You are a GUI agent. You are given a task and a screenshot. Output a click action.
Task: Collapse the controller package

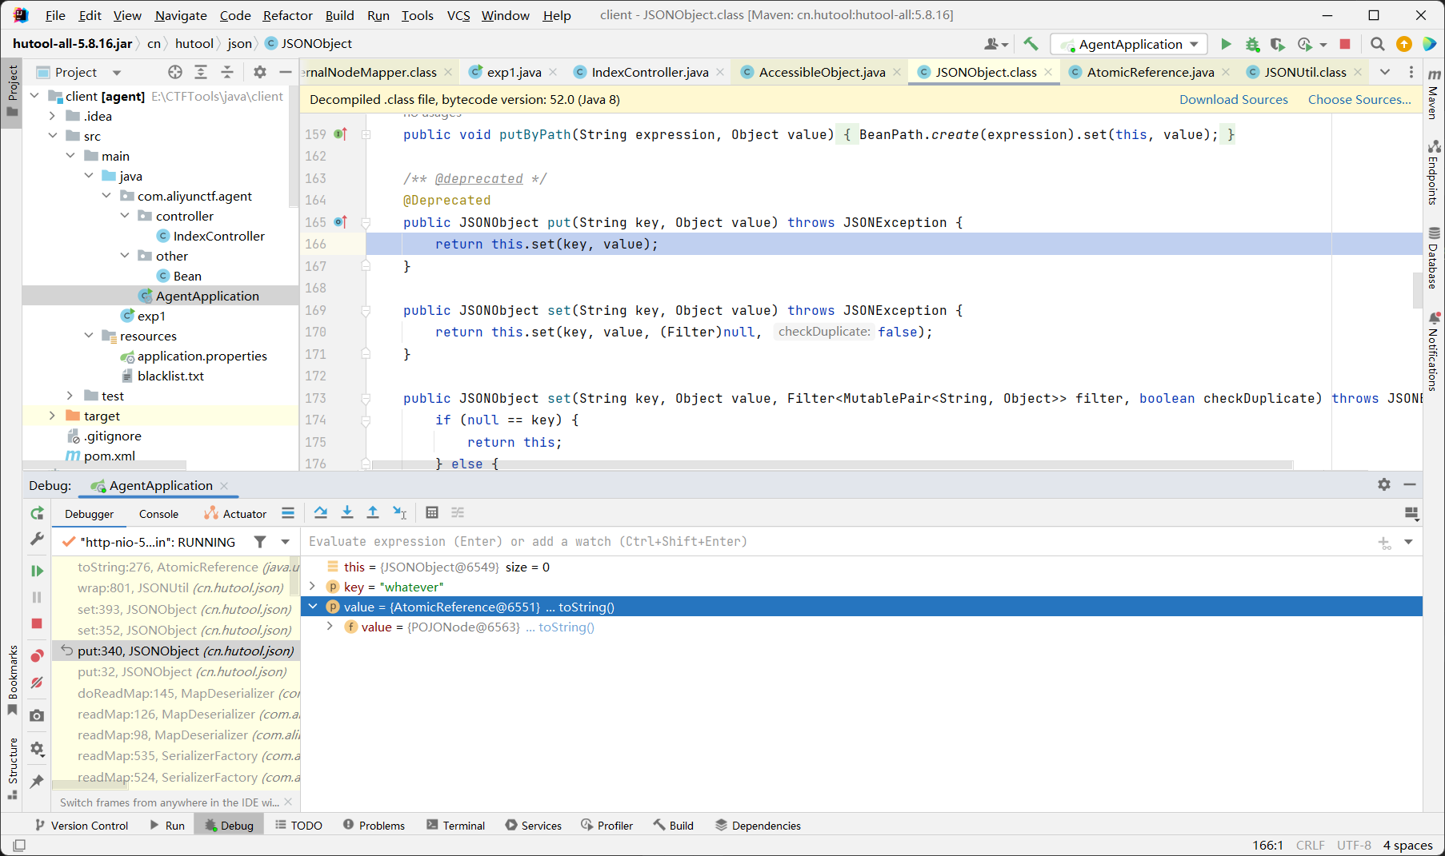[125, 216]
